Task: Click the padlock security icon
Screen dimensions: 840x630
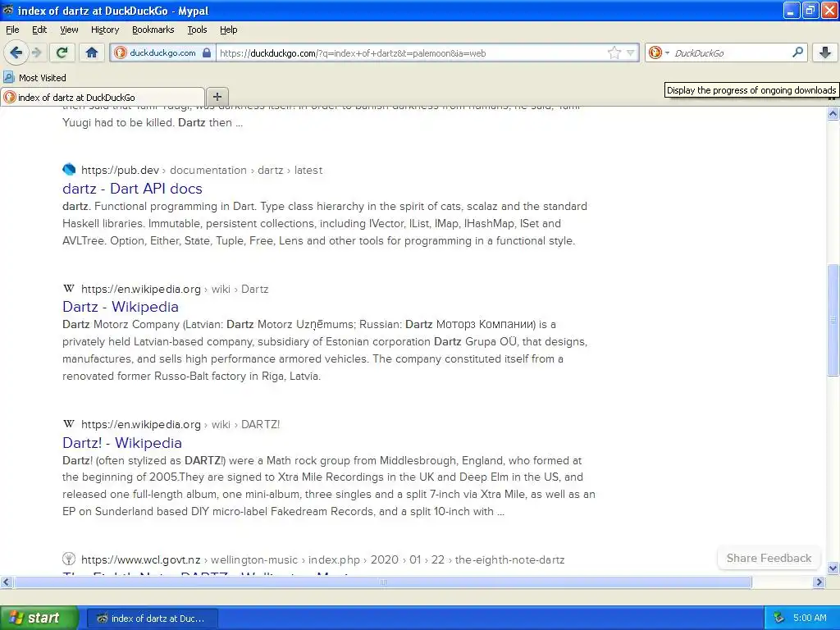Action: click(x=206, y=52)
